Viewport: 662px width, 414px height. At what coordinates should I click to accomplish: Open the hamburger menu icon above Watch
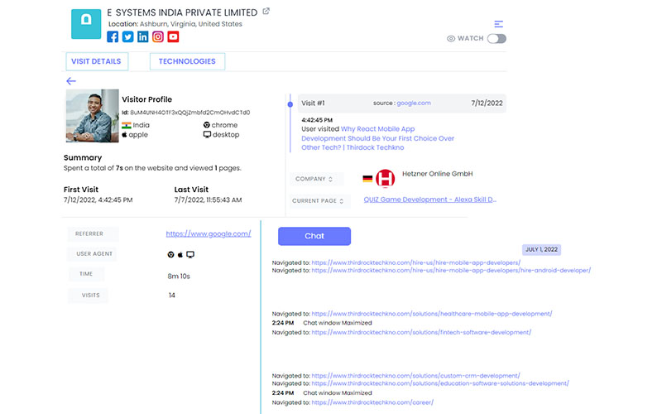click(x=499, y=24)
